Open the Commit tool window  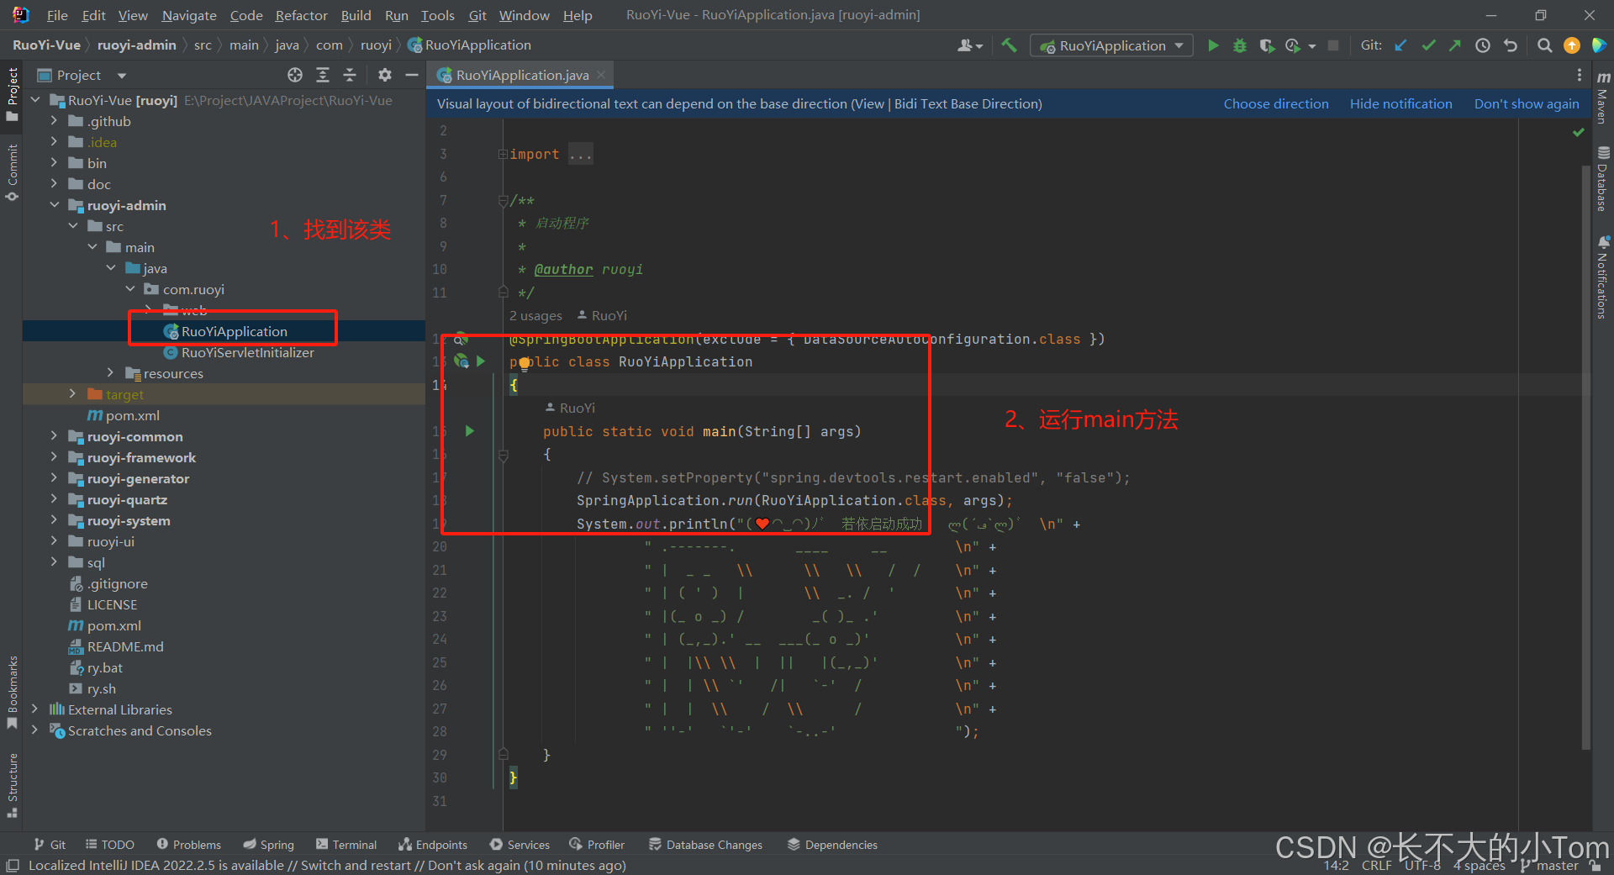coord(12,172)
